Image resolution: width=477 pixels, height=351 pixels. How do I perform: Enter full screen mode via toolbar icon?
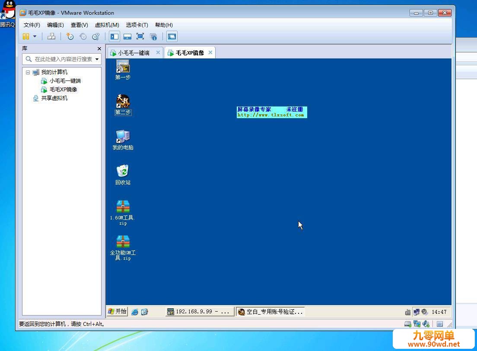[x=140, y=36]
